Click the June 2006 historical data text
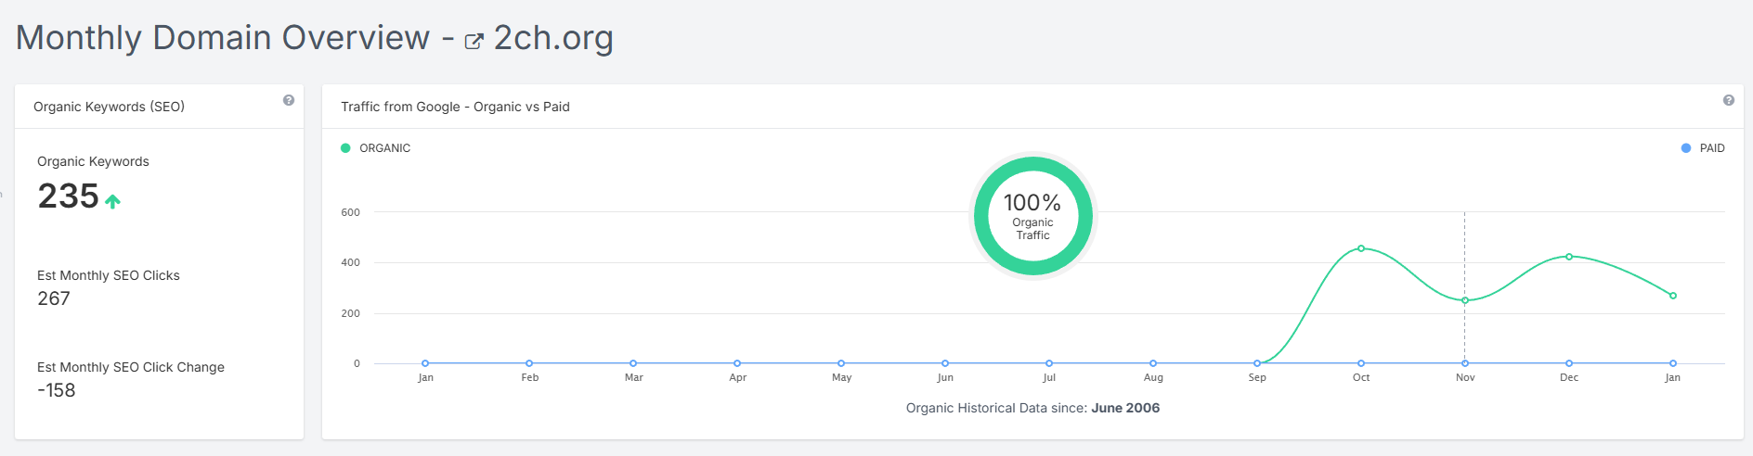 (x=1125, y=408)
